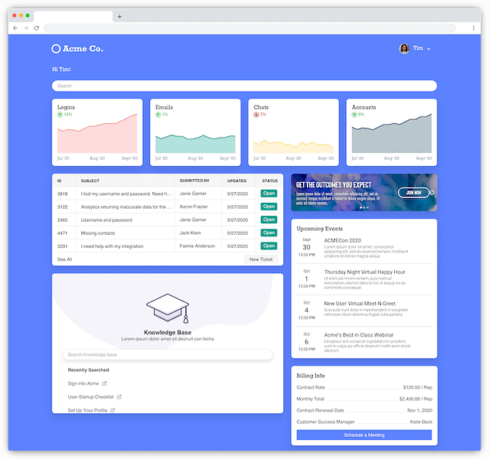This screenshot has width=489, height=459.
Task: Click See All tickets link
Action: pos(64,259)
